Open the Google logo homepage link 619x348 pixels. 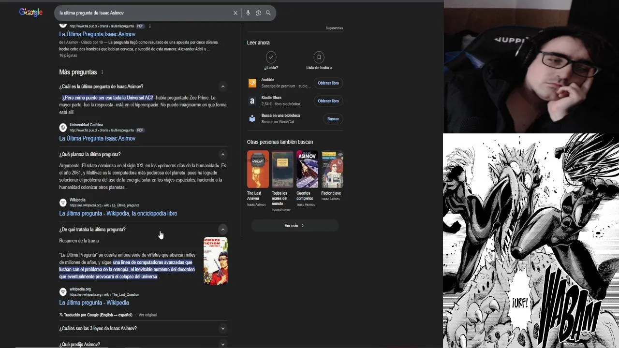point(31,13)
